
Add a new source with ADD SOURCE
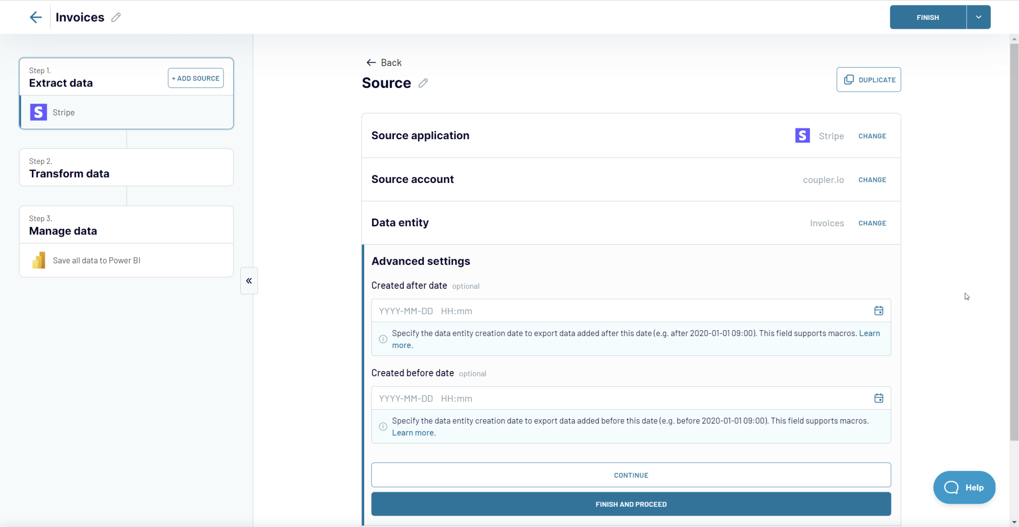tap(196, 78)
